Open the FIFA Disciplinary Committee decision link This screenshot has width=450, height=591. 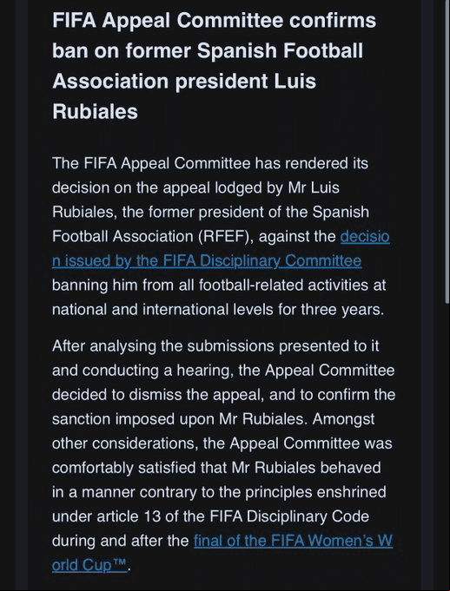[207, 261]
